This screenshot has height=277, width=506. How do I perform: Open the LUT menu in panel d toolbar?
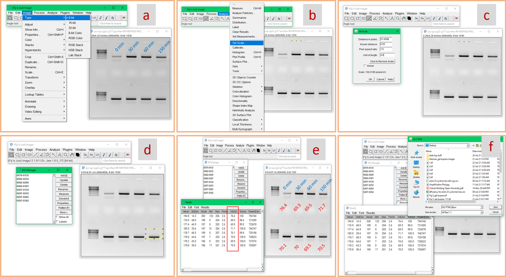tap(98, 155)
